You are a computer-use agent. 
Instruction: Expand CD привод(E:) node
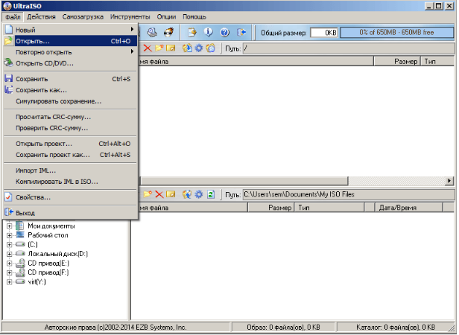[x=10, y=264]
